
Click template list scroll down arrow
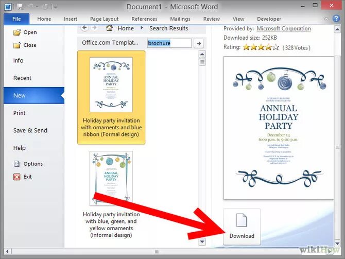(202, 242)
